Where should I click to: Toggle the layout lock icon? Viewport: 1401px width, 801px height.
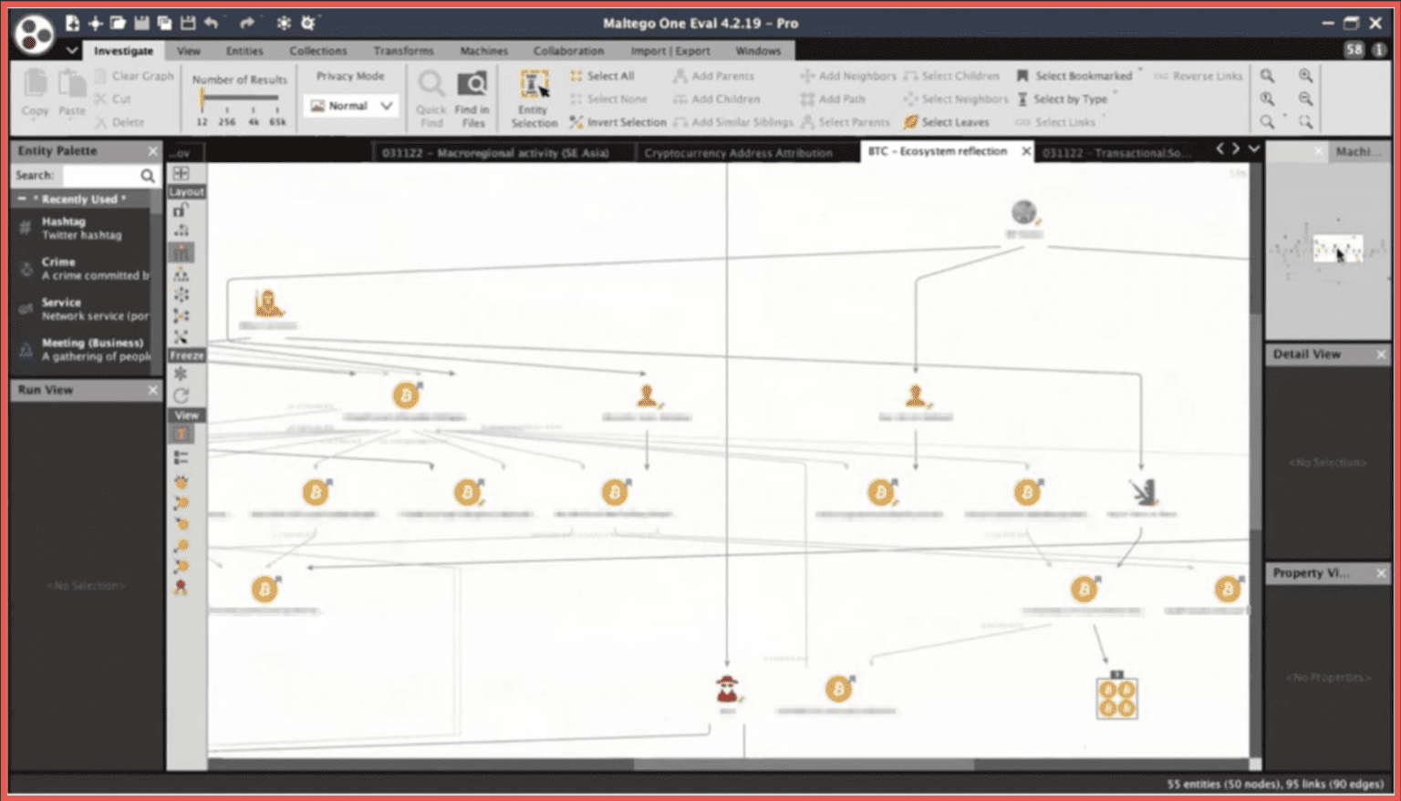point(181,211)
